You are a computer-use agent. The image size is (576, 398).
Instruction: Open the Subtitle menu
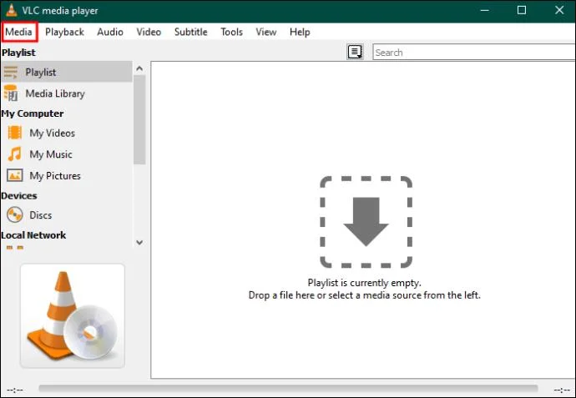(x=190, y=32)
